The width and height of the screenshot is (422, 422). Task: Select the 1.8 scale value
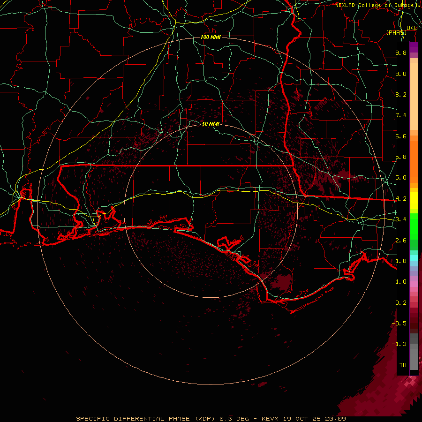[401, 261]
